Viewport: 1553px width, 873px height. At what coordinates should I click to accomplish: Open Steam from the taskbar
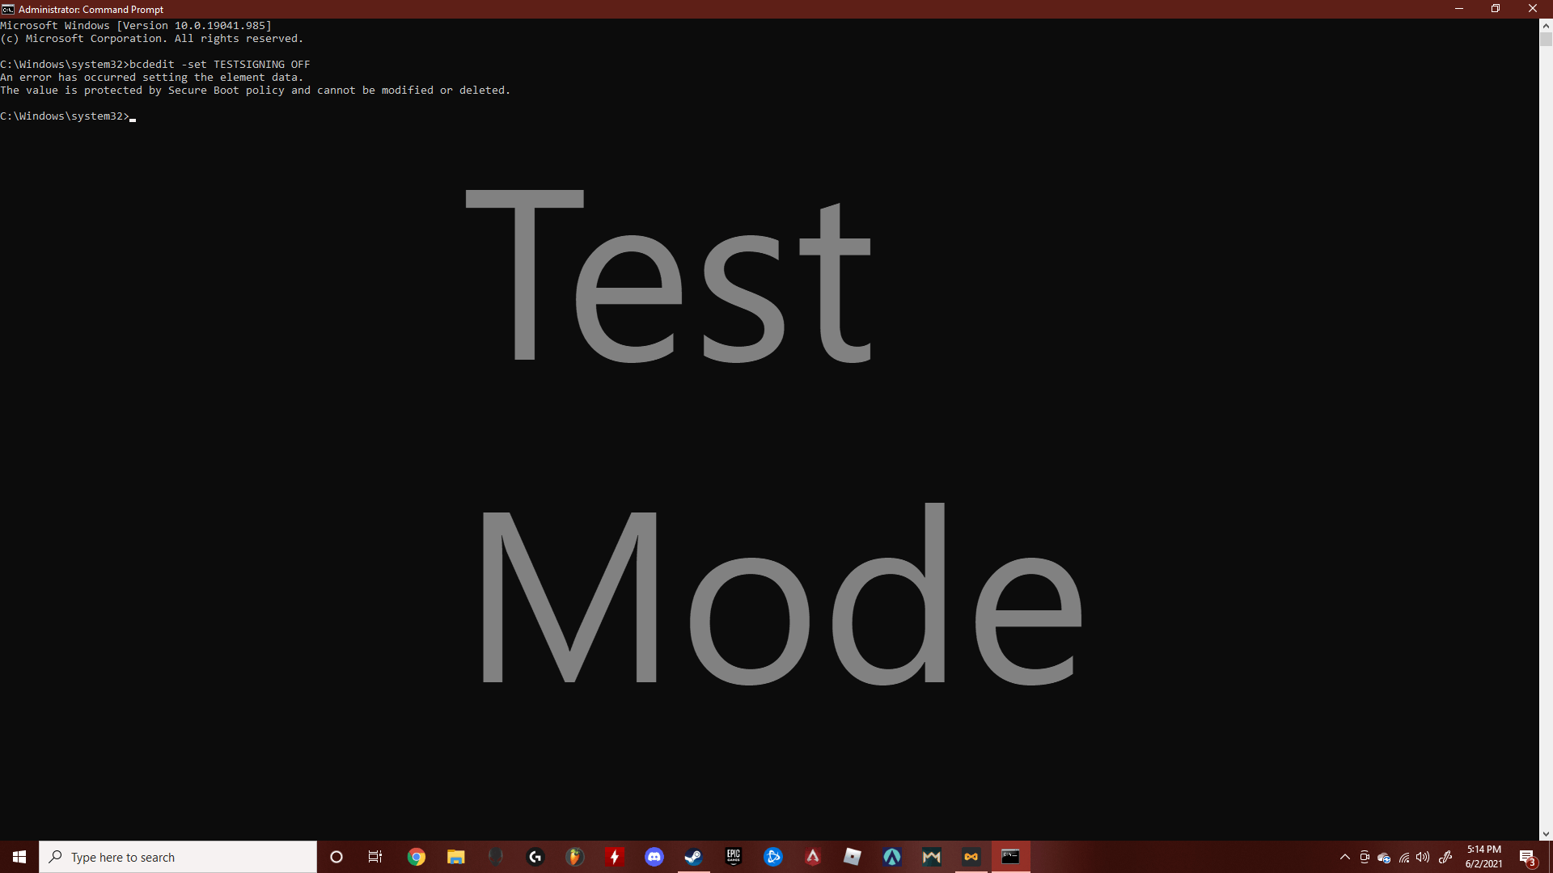coord(693,857)
